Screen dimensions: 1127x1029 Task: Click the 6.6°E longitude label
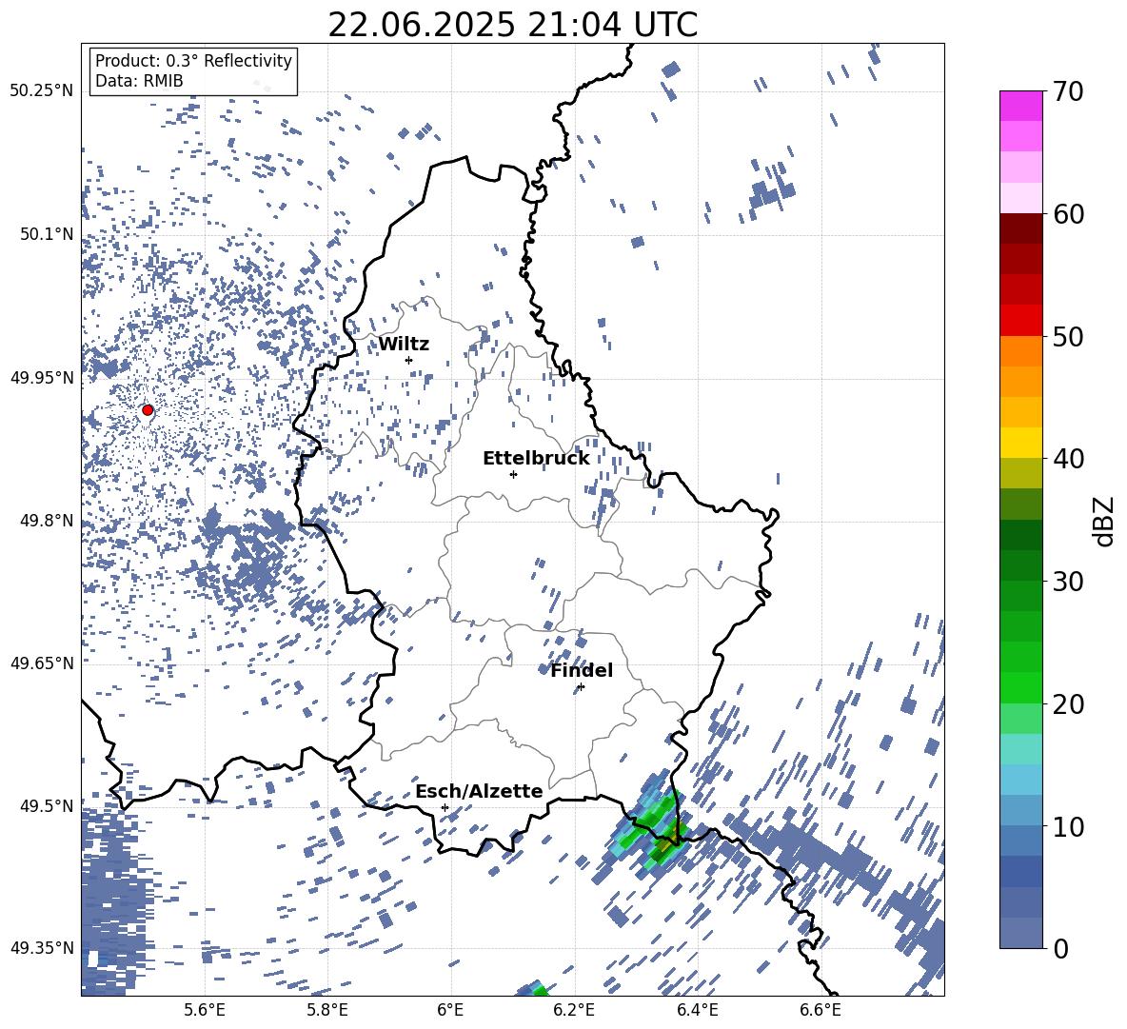click(821, 1010)
